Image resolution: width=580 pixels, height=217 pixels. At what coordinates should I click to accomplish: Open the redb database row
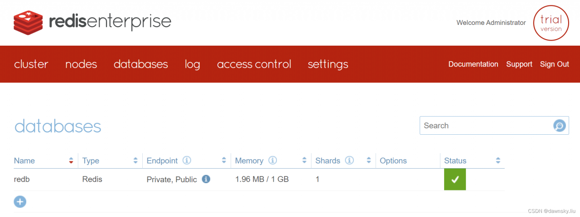[22, 179]
